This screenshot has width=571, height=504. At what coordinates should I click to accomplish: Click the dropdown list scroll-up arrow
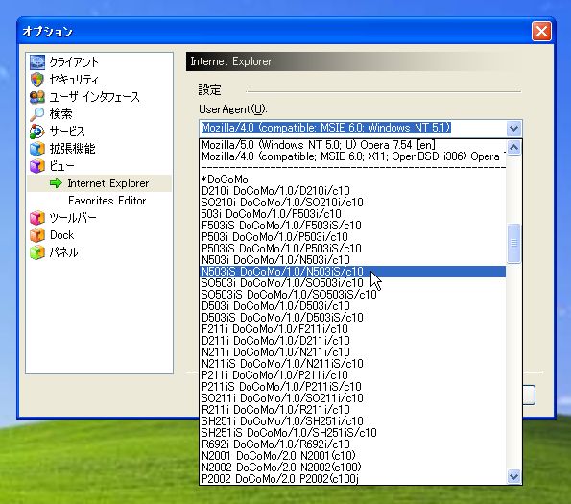513,147
